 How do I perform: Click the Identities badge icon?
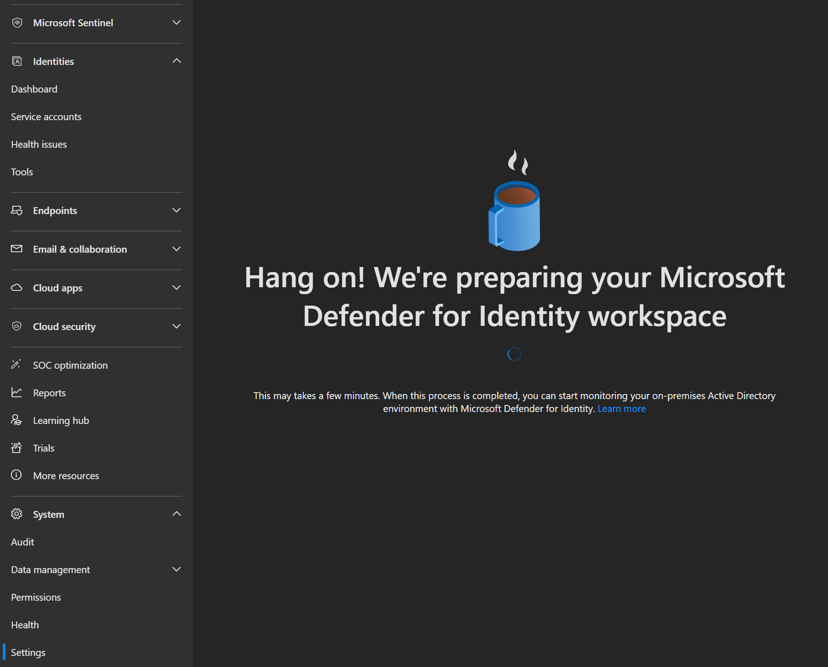[x=17, y=61]
